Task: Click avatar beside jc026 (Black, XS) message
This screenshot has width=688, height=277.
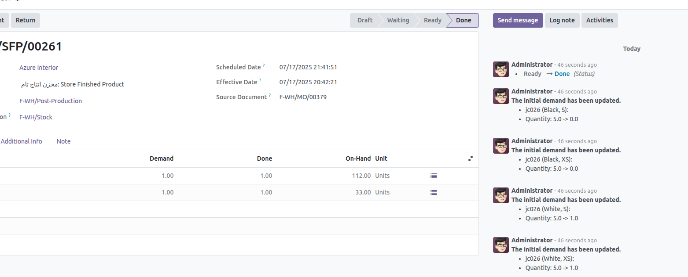Action: (501, 146)
